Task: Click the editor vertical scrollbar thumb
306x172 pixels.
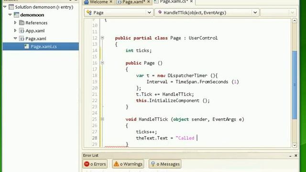Action: point(295,85)
